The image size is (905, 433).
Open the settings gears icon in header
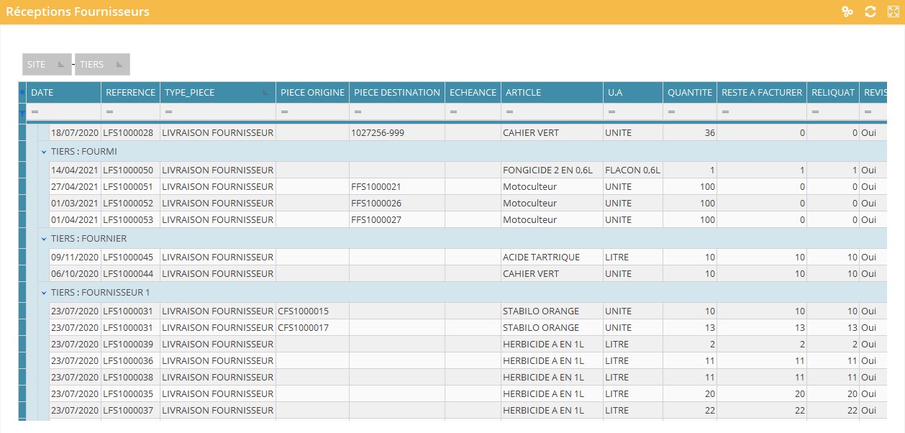click(x=847, y=12)
